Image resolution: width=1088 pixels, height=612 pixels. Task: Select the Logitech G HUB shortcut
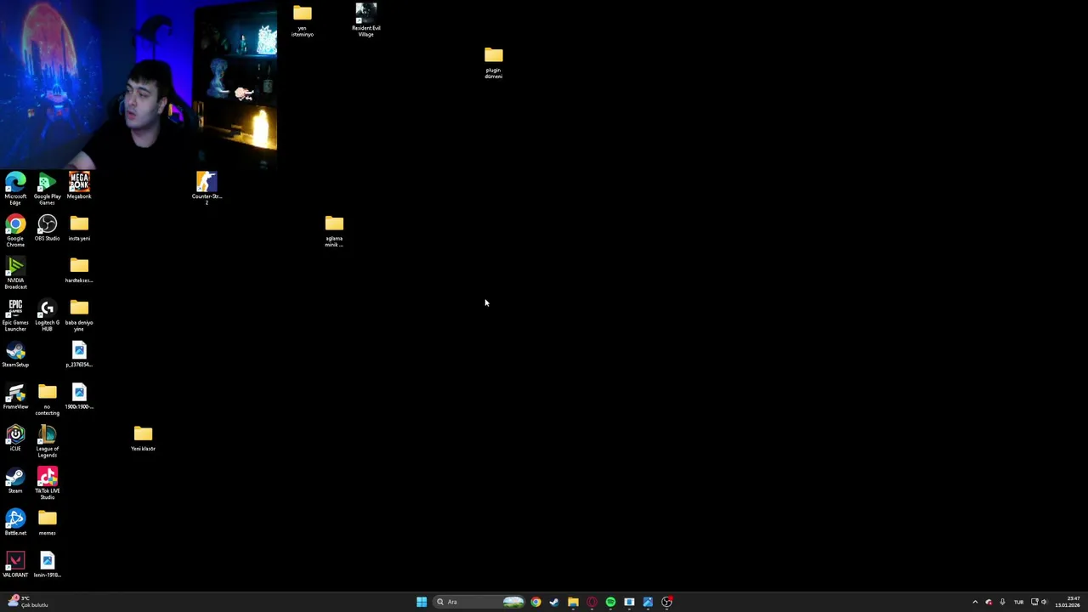pos(48,314)
